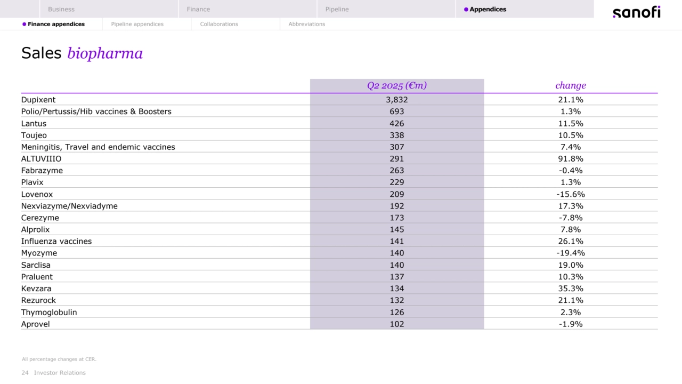The image size is (682, 384).
Task: Click Praluent sales value 137
Action: click(397, 277)
